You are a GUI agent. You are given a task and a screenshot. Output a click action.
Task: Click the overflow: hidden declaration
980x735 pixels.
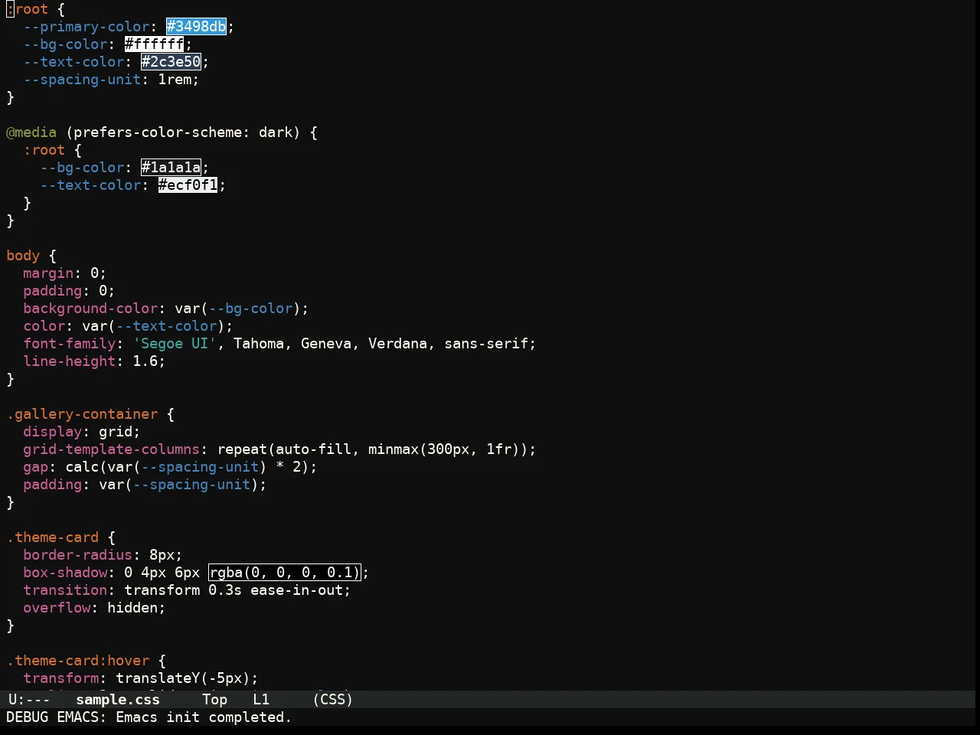[x=94, y=608]
